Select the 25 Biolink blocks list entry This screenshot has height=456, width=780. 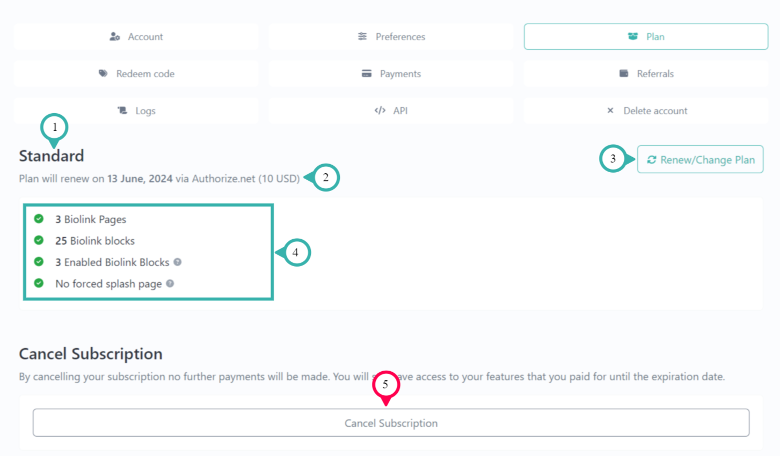[94, 241]
